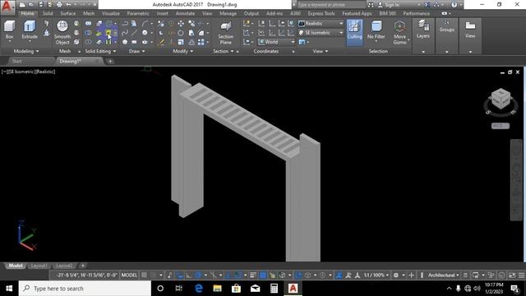Click the viewport controls [-] label
The width and height of the screenshot is (526, 296).
click(3, 72)
